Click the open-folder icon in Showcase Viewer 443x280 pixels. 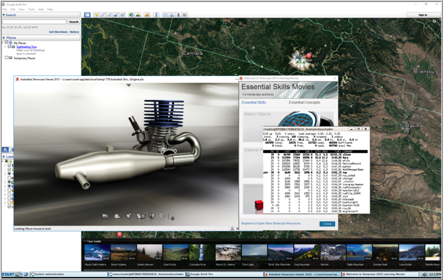[x=105, y=216]
